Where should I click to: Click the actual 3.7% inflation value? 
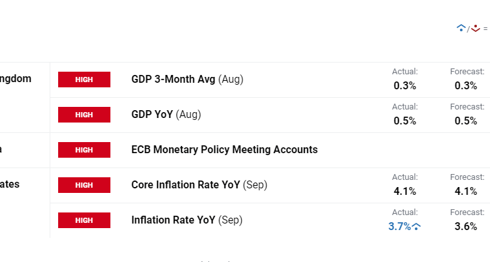(399, 227)
